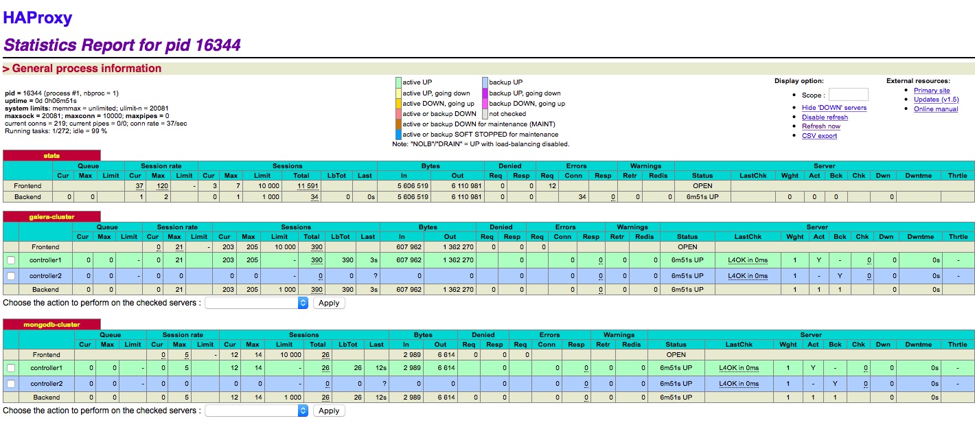Viewport: 975px width, 425px height.
Task: Click the not checked legend color swatch
Action: pyautogui.click(x=485, y=113)
